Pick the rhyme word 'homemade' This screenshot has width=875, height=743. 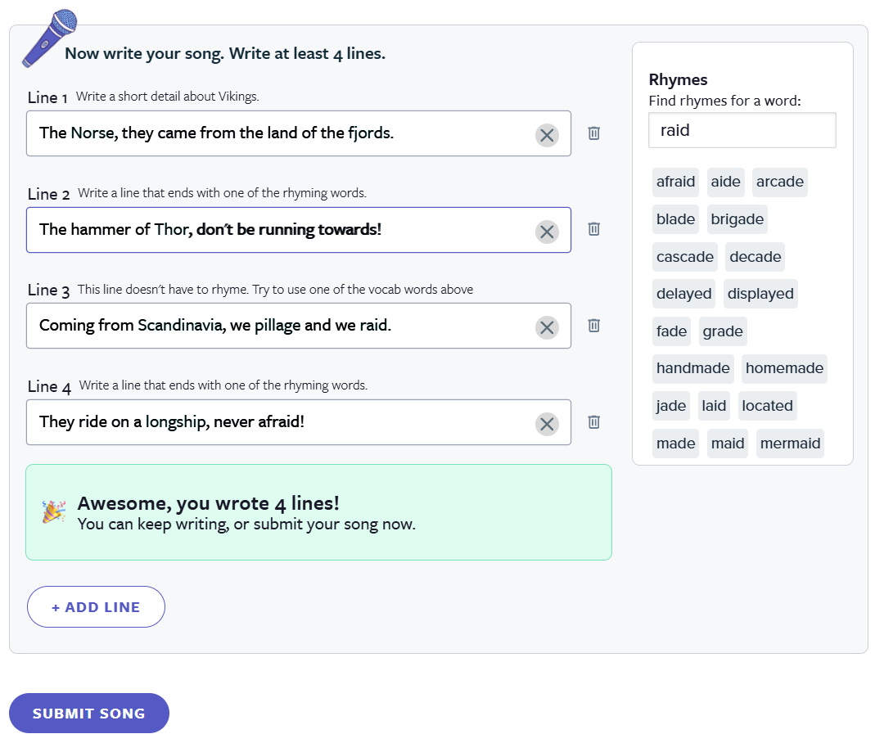tap(785, 368)
